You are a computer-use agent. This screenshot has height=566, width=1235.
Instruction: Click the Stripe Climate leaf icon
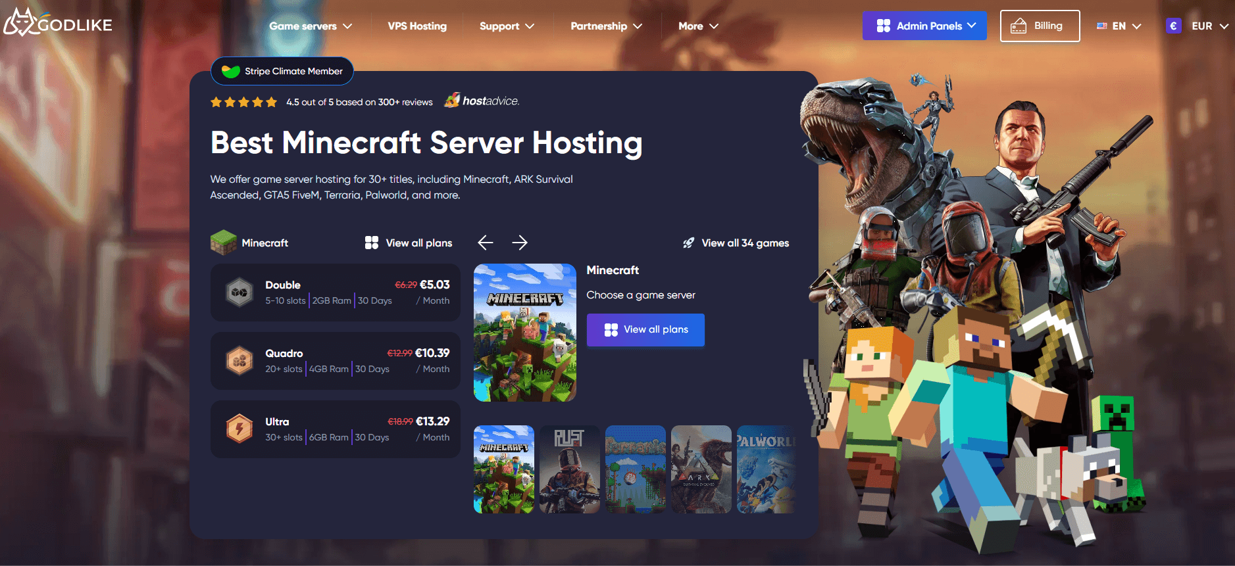pos(230,71)
